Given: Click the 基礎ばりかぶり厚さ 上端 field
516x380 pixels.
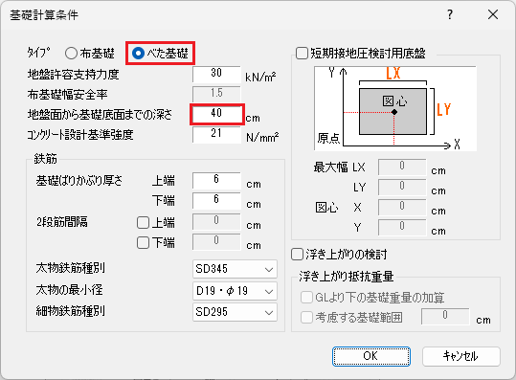Looking at the screenshot, I should coord(216,180).
